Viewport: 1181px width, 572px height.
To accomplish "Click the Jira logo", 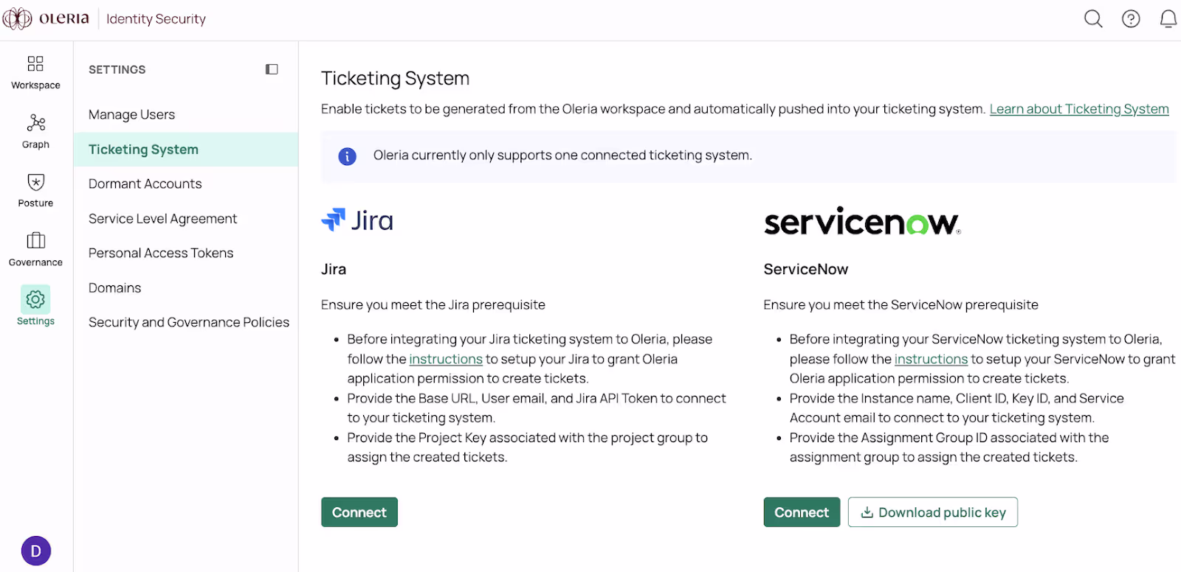I will 357,220.
